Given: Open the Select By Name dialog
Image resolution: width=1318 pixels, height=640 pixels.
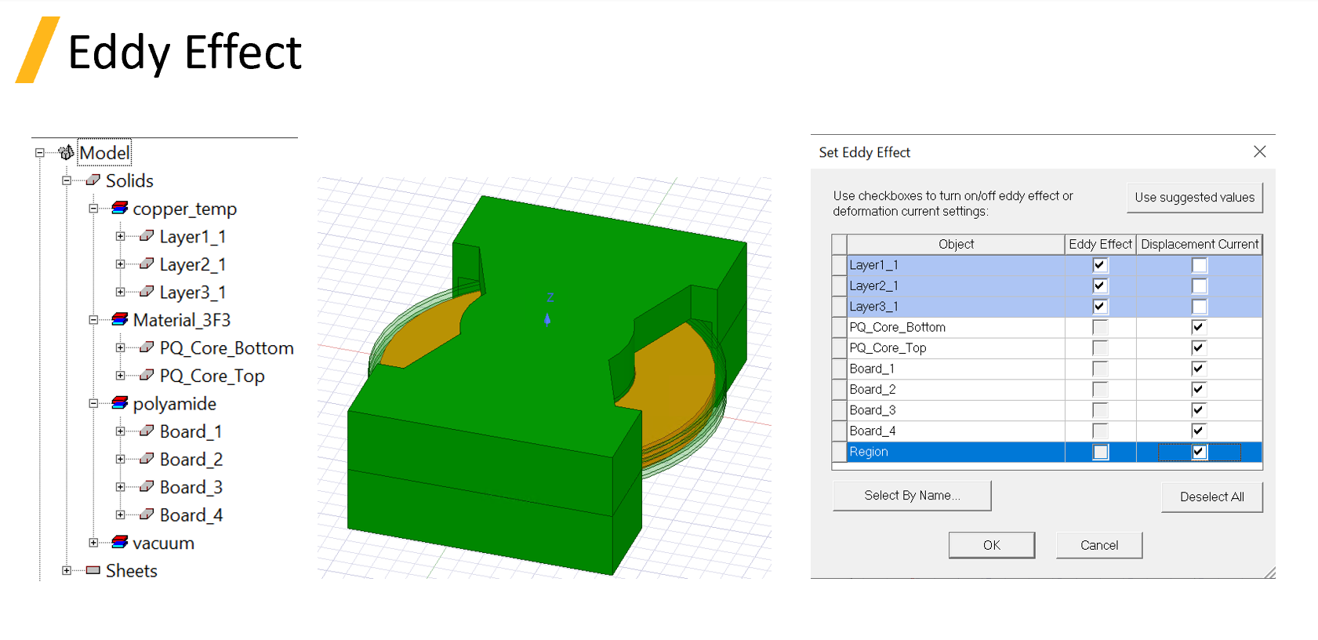Looking at the screenshot, I should pyautogui.click(x=911, y=496).
